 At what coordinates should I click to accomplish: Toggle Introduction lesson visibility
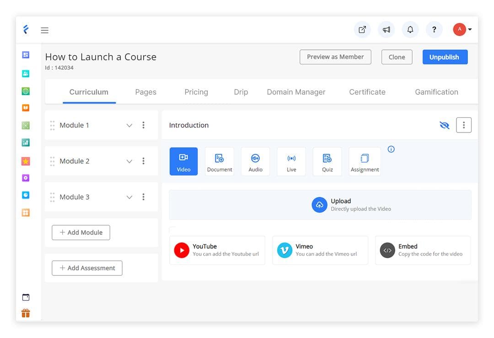[444, 125]
